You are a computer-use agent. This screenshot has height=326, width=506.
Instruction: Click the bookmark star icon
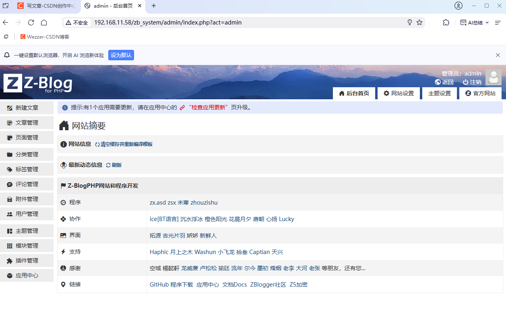click(x=419, y=23)
